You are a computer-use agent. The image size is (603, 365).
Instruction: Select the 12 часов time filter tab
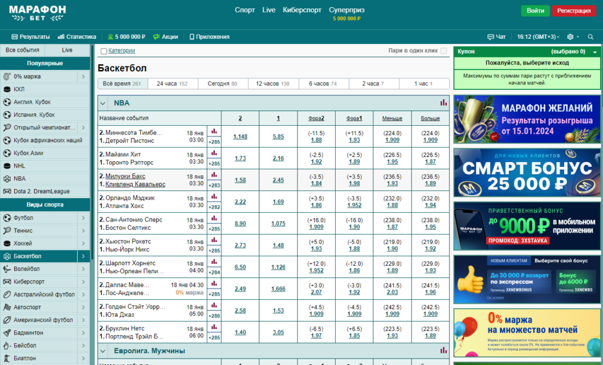pyautogui.click(x=273, y=83)
